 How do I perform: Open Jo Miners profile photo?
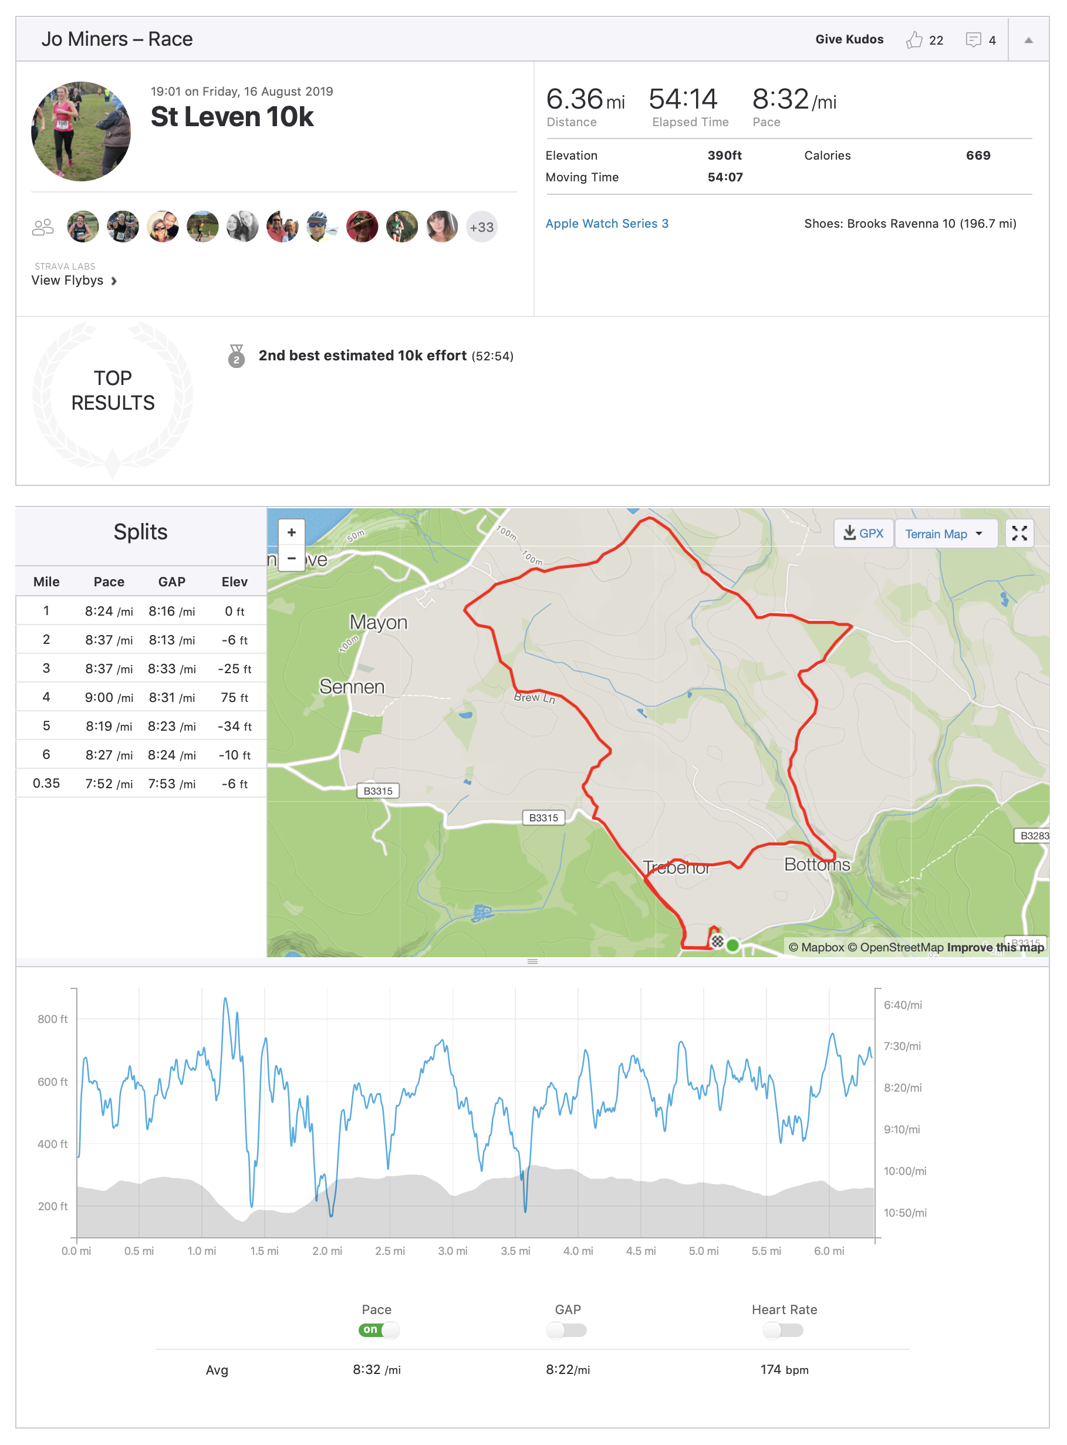pos(81,131)
